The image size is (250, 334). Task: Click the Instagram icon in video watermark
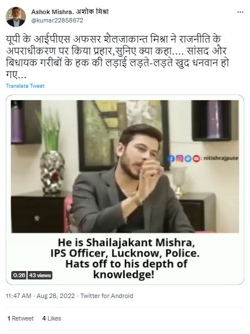pos(180,159)
